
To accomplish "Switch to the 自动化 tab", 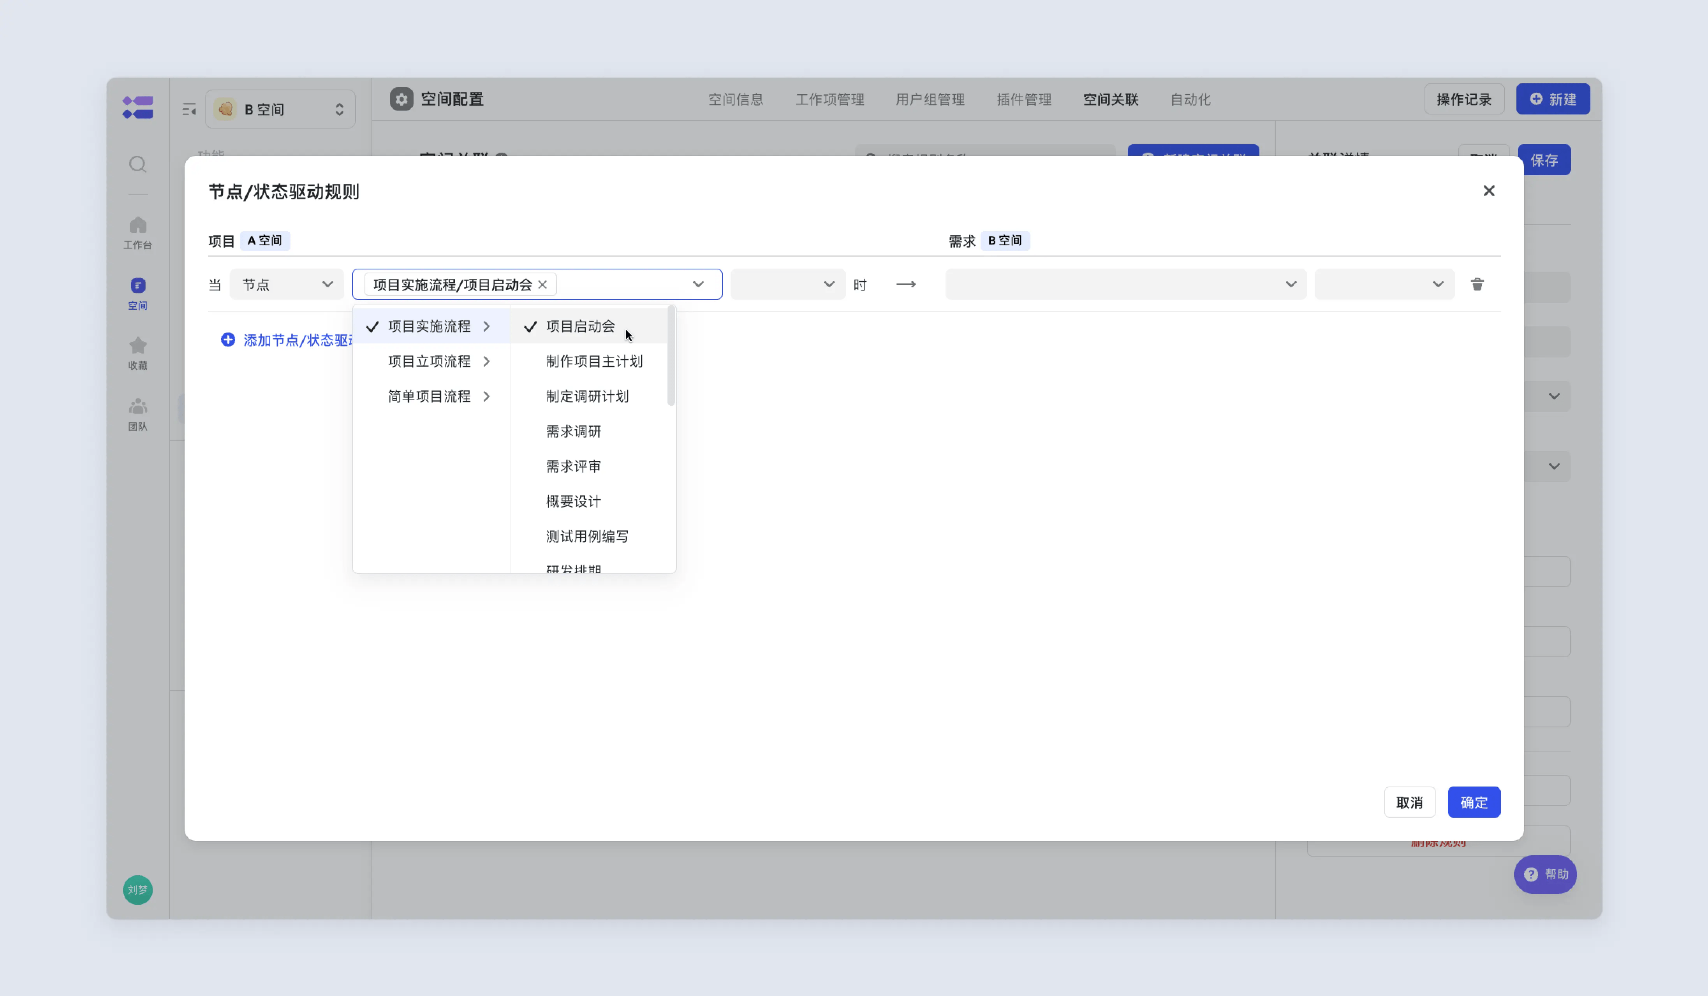I will tap(1190, 100).
